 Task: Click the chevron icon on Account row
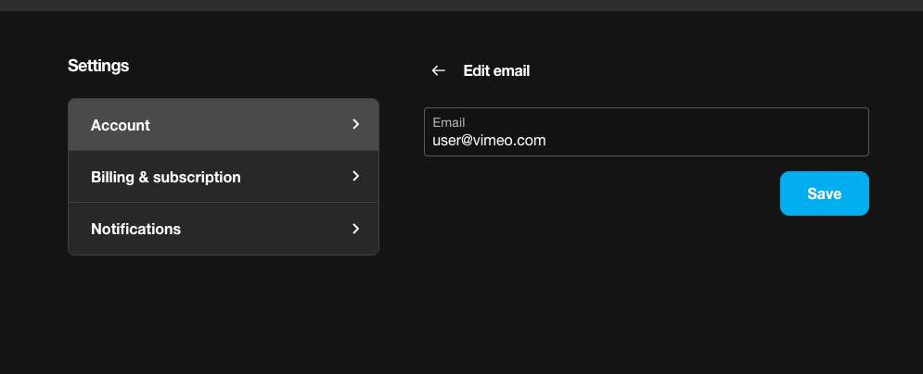(355, 124)
